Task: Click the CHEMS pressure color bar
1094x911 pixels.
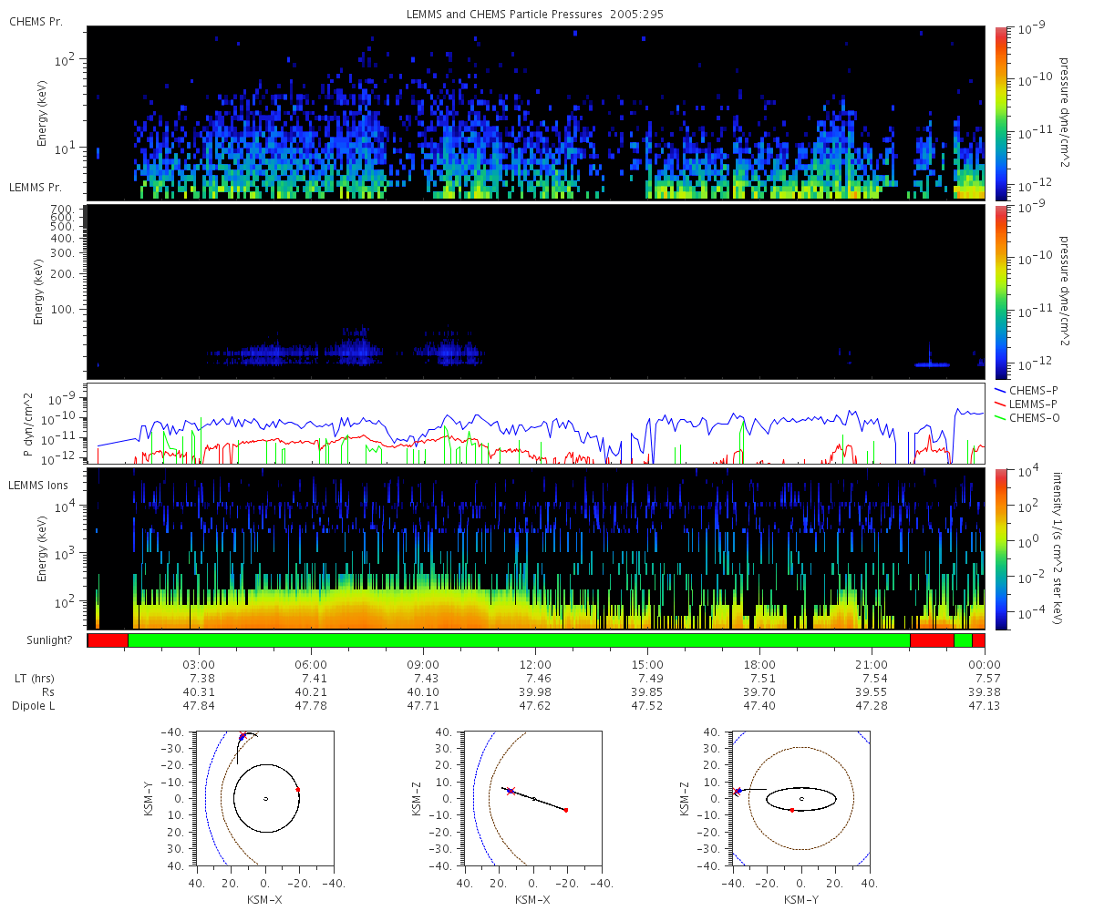Action: tap(1000, 113)
